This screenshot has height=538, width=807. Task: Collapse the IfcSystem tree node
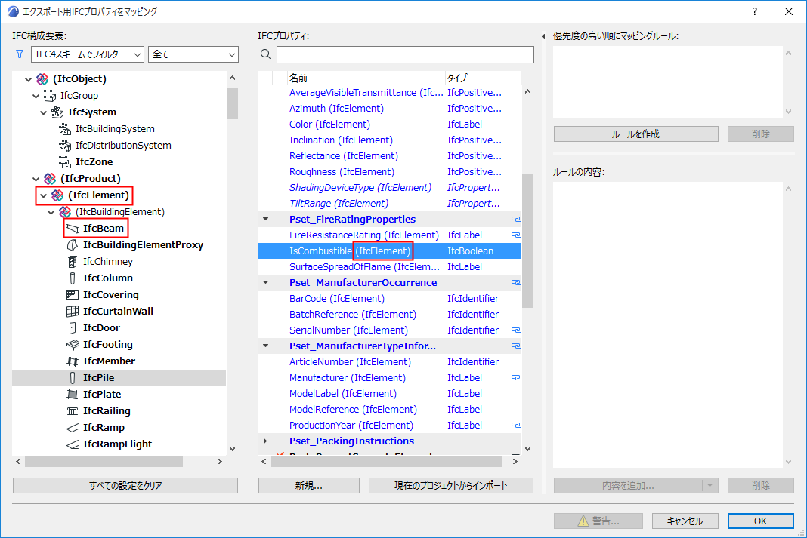click(43, 112)
